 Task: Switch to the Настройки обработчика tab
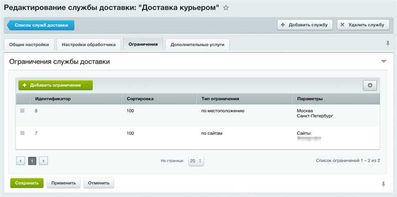(88, 45)
